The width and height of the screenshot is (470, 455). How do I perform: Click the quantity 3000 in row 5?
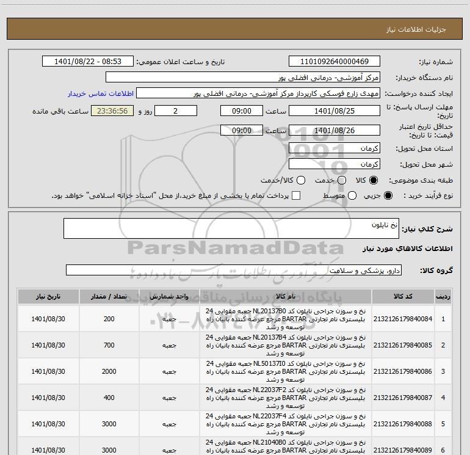click(x=109, y=424)
